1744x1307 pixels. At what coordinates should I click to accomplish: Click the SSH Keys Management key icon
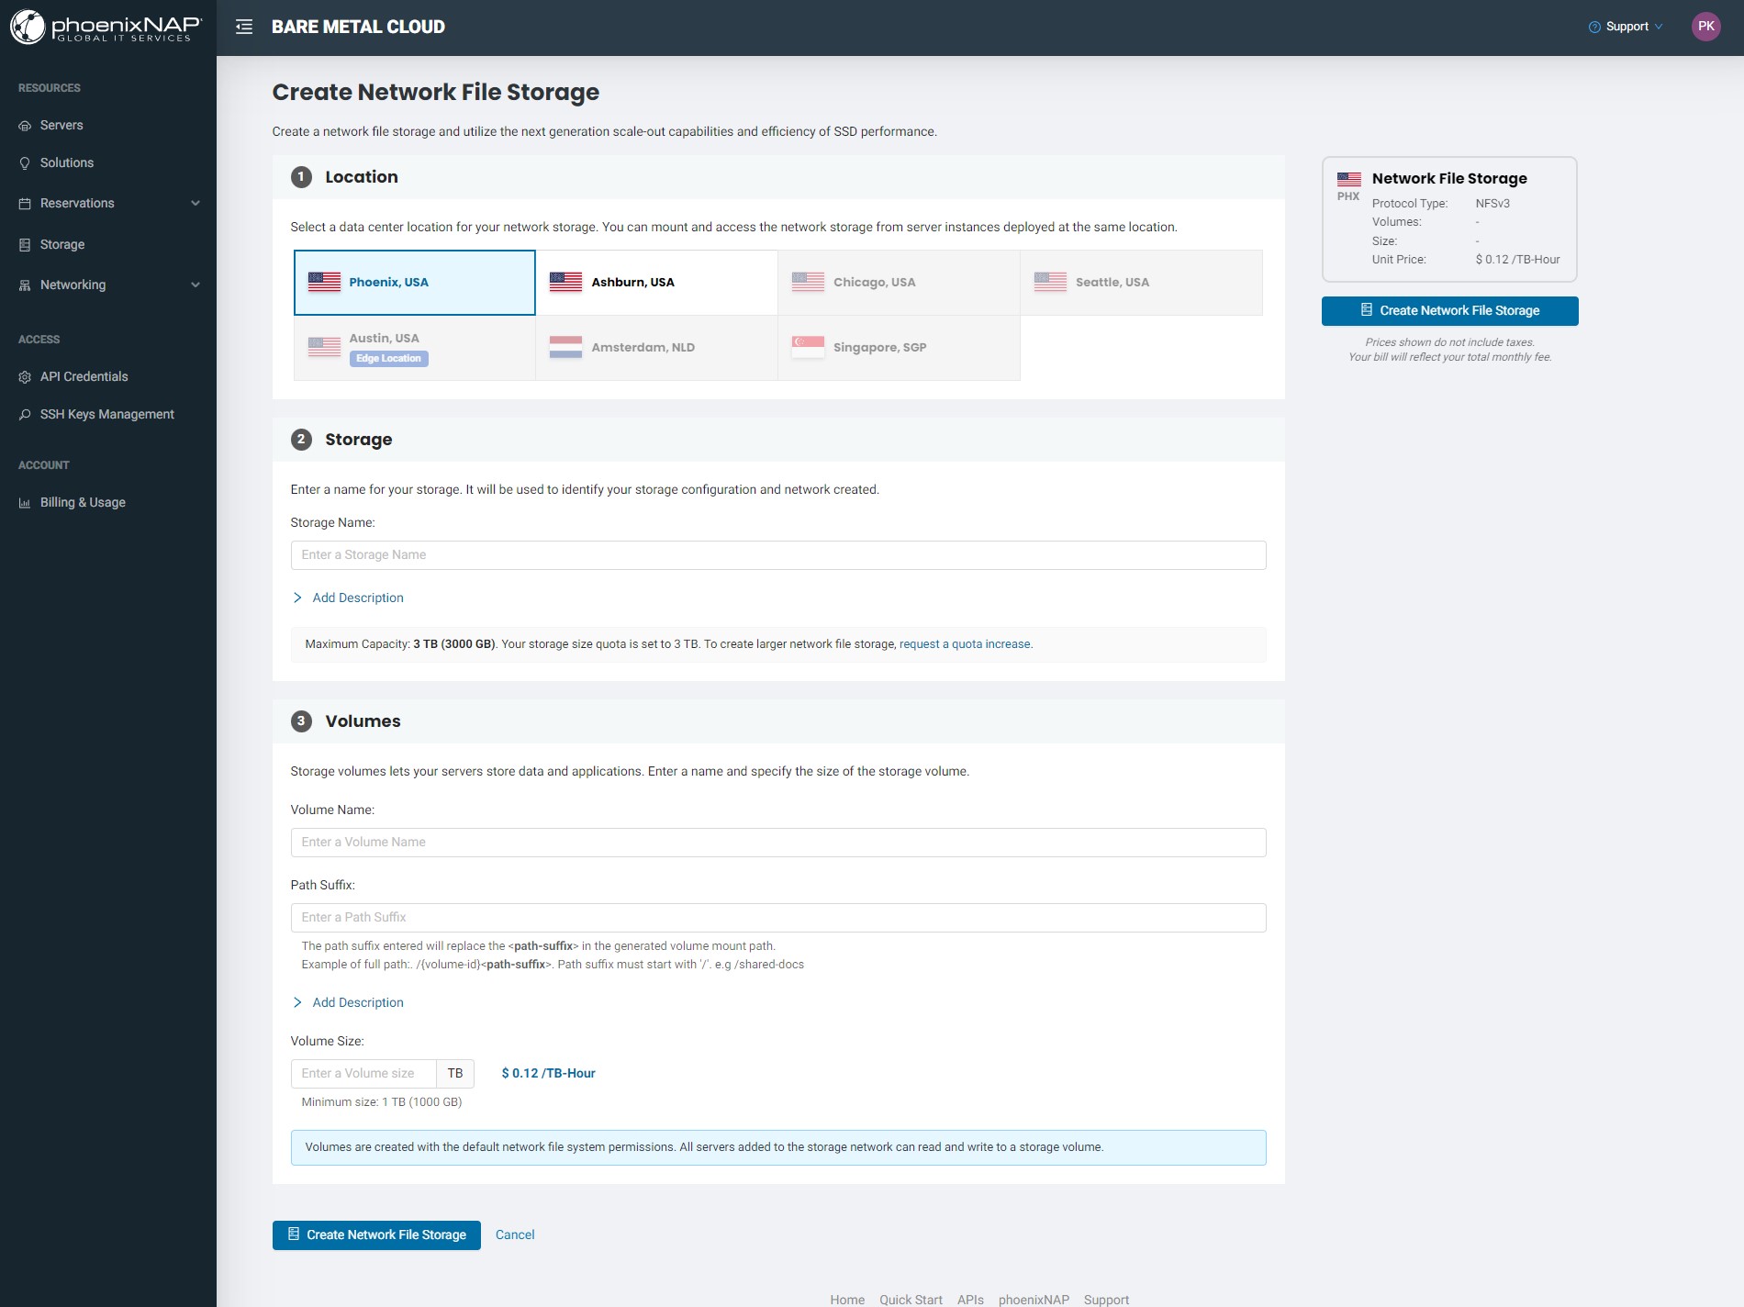coord(25,415)
